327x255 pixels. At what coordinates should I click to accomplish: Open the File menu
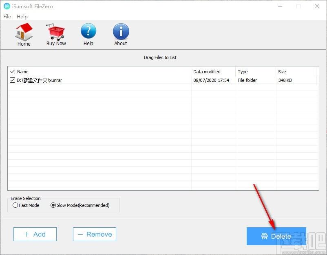pos(7,17)
